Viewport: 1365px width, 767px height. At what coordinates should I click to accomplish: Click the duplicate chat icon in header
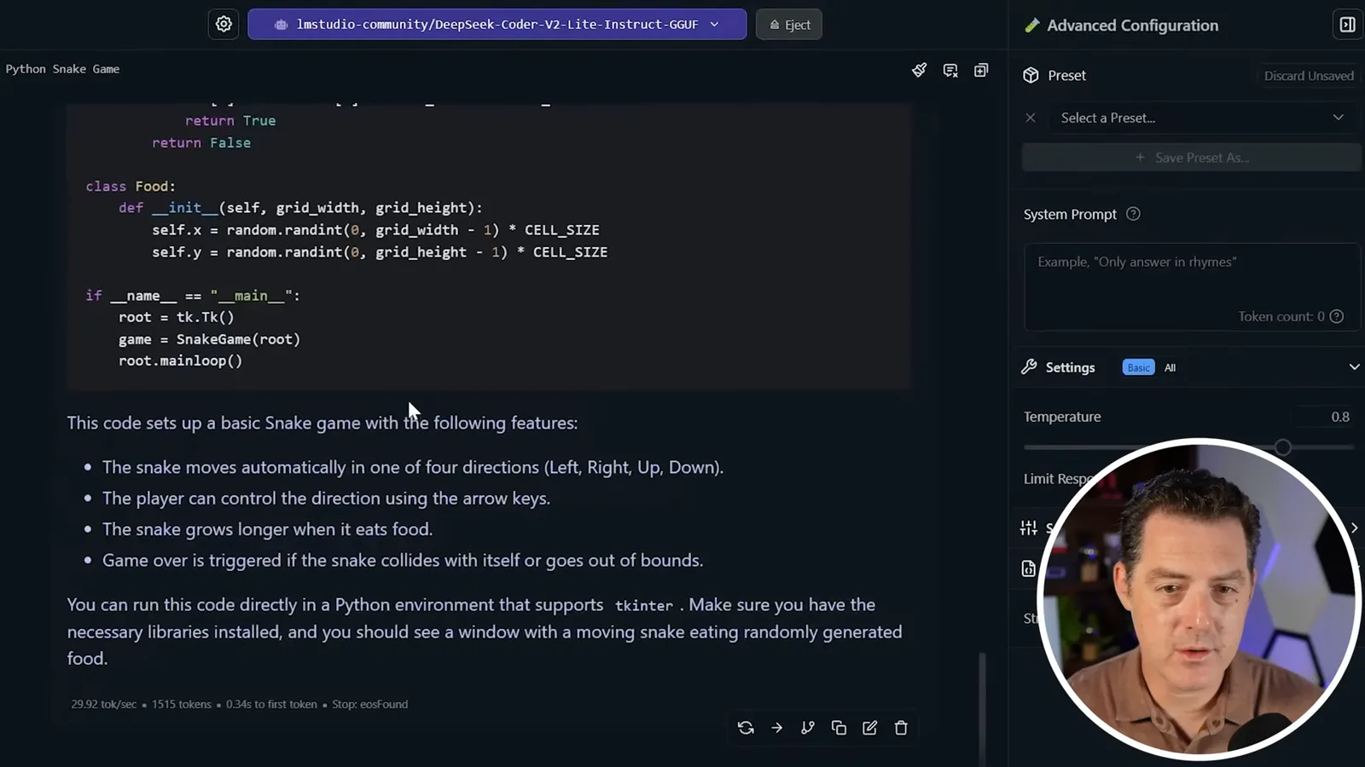(x=981, y=70)
